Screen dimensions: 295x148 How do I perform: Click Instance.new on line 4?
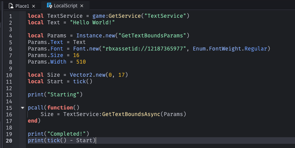click(x=96, y=35)
